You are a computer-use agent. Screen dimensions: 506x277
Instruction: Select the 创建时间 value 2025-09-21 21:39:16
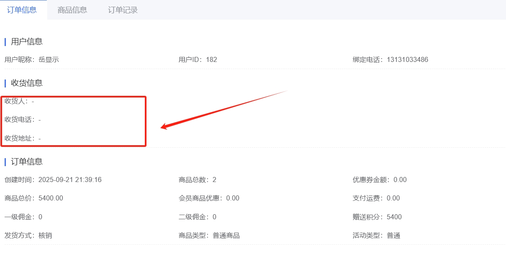pos(70,180)
